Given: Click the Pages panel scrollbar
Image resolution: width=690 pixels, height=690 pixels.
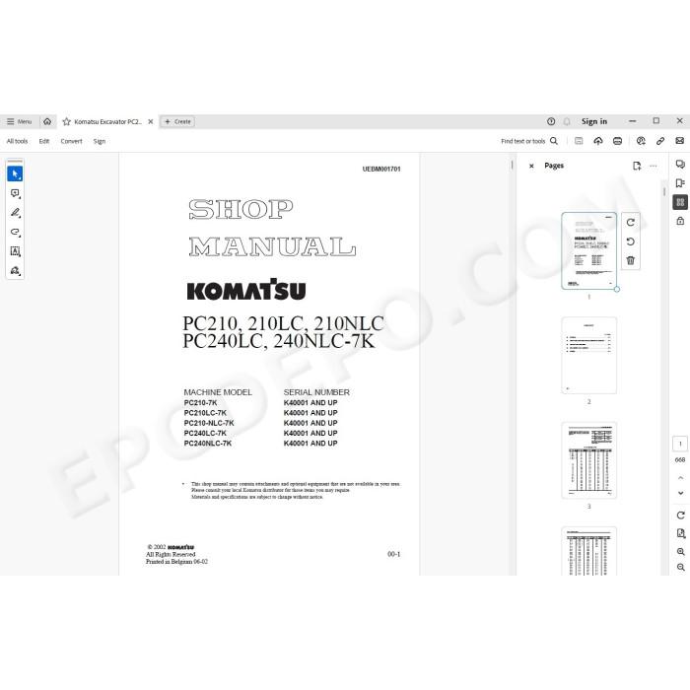Looking at the screenshot, I should pyautogui.click(x=664, y=191).
